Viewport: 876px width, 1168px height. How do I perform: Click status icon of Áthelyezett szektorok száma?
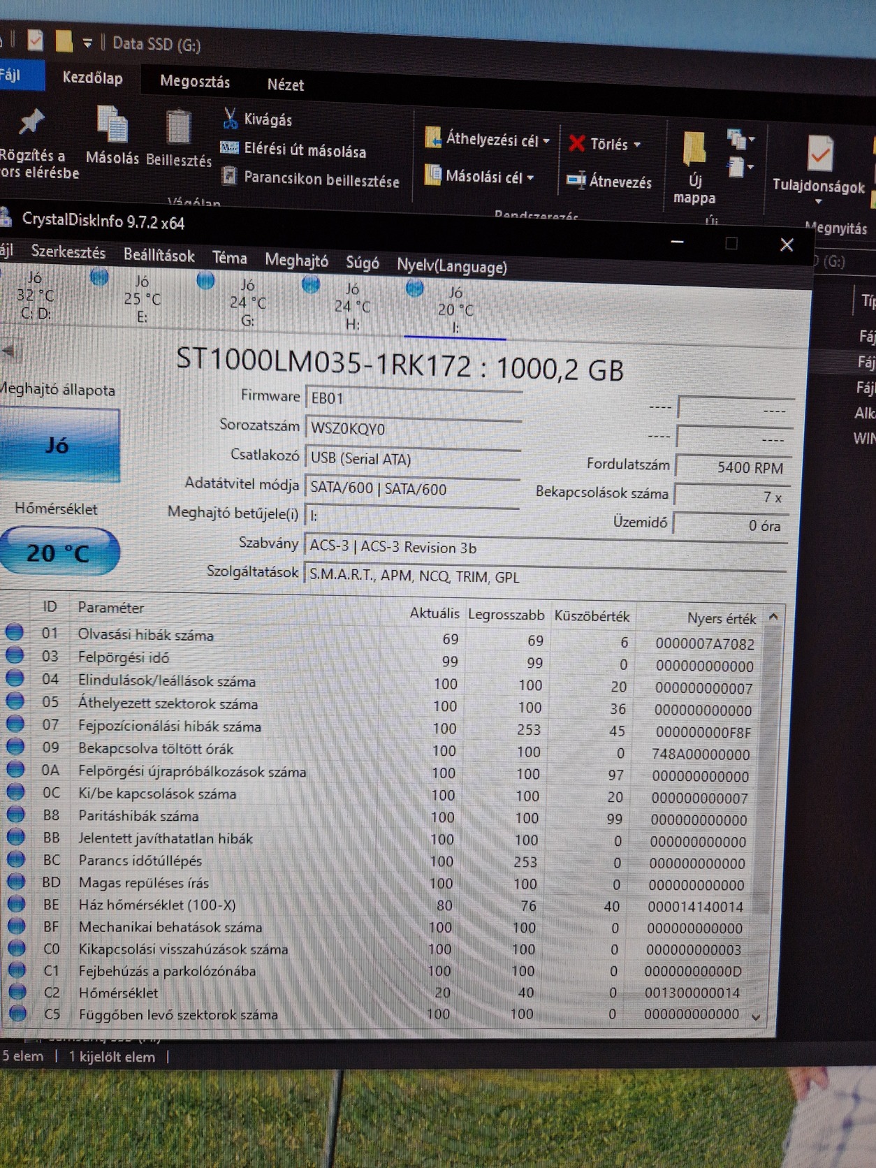coord(15,700)
